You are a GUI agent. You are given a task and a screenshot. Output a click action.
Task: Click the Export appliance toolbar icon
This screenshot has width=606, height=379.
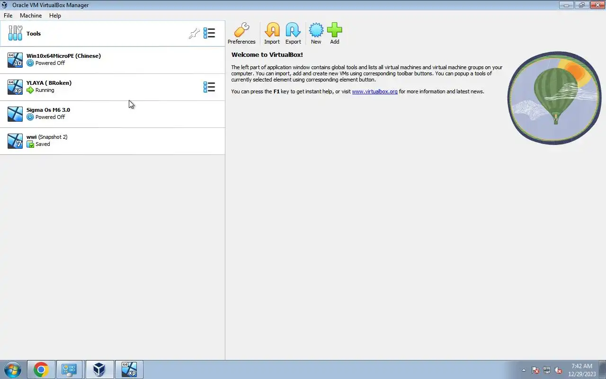(x=293, y=30)
